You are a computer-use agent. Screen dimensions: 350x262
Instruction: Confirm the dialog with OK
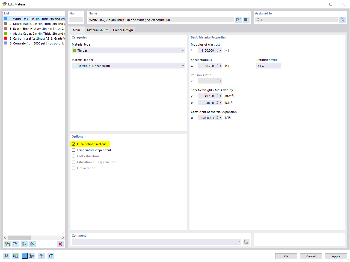coord(286,256)
